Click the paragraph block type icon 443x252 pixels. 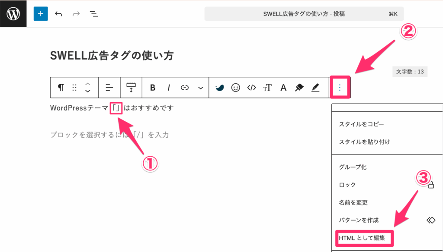pos(61,88)
